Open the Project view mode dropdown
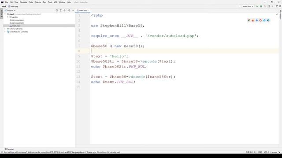 10,11
